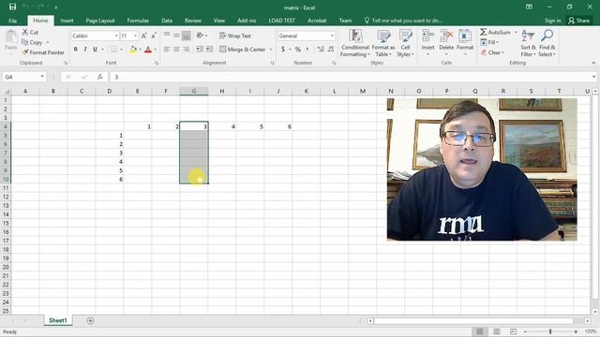This screenshot has height=337, width=600.
Task: Click the Copy command
Action: (32, 42)
